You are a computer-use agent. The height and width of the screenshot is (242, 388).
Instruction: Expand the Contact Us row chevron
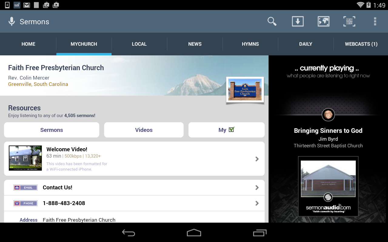(257, 188)
